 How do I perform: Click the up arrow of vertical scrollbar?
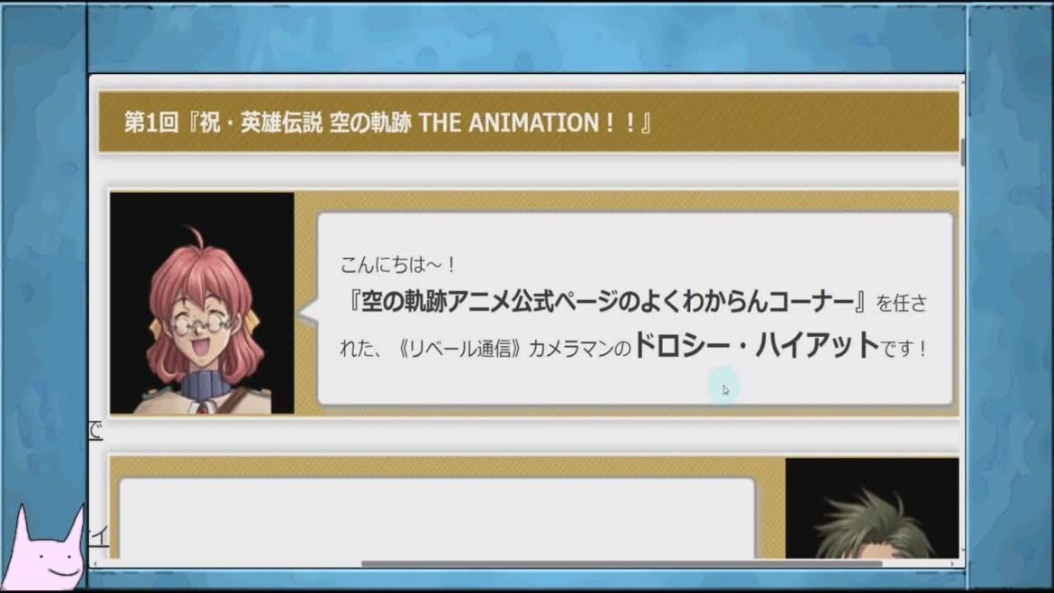coord(963,81)
